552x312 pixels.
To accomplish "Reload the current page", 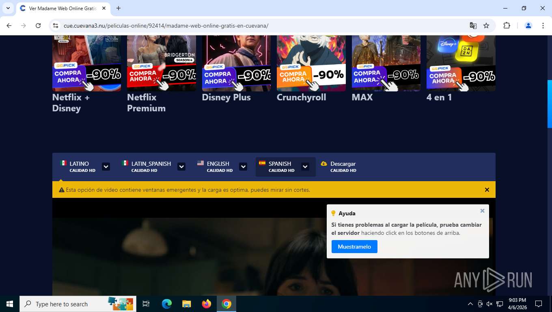I will pyautogui.click(x=38, y=26).
